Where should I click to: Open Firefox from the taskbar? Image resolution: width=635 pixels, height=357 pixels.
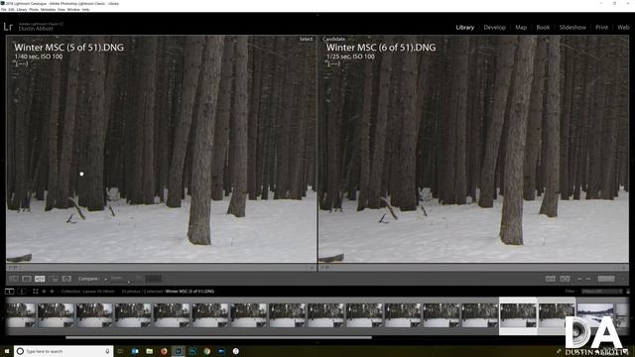pos(164,351)
